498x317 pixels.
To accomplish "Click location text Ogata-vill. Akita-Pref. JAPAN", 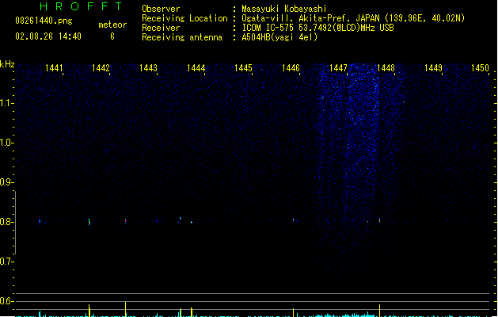I will (x=310, y=18).
